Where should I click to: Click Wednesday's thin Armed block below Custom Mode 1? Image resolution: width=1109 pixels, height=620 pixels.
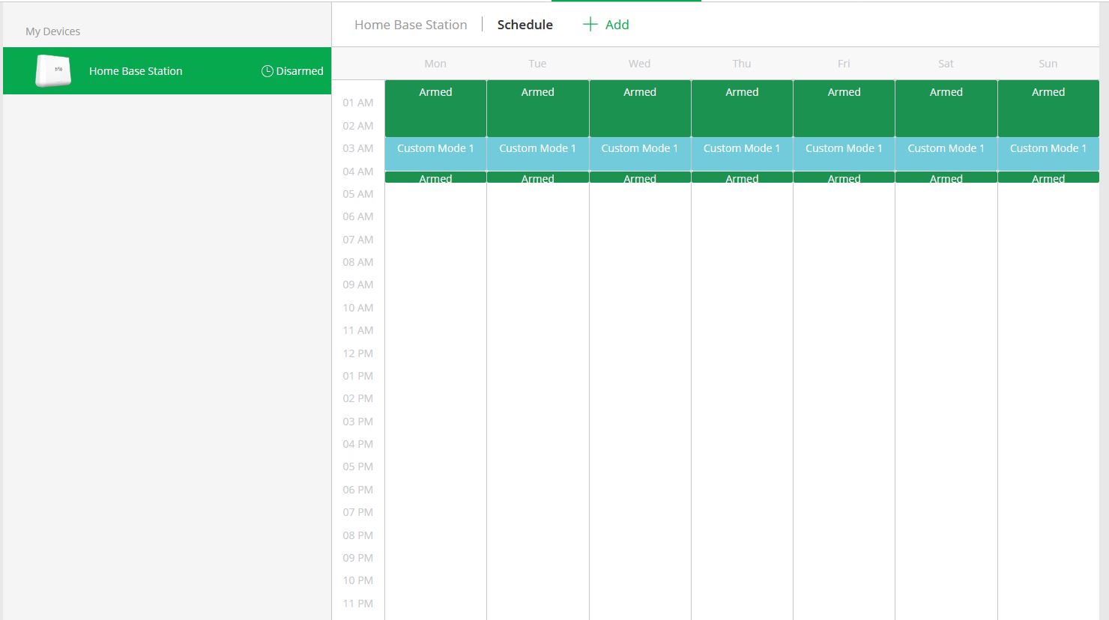point(639,177)
